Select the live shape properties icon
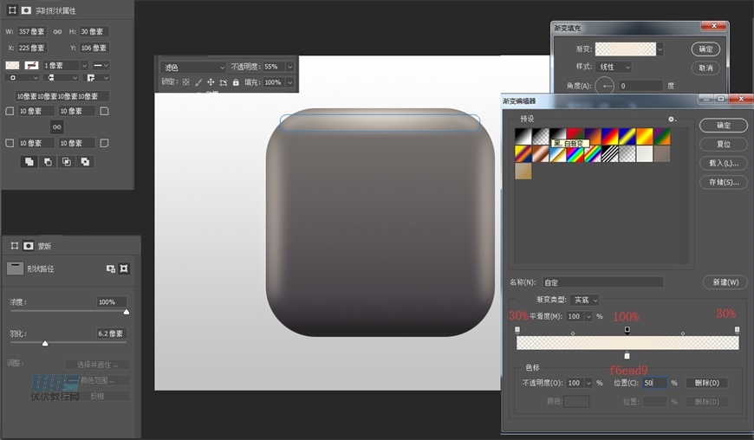754x440 pixels. pyautogui.click(x=11, y=10)
